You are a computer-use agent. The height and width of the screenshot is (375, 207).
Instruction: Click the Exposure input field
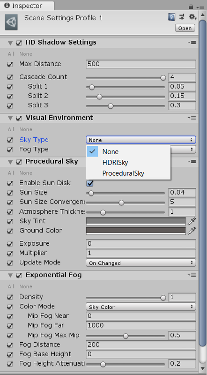click(x=141, y=244)
